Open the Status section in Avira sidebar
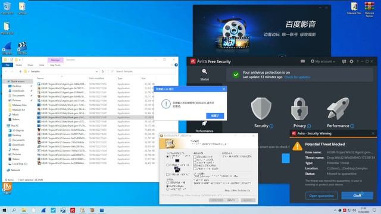 (x=204, y=75)
